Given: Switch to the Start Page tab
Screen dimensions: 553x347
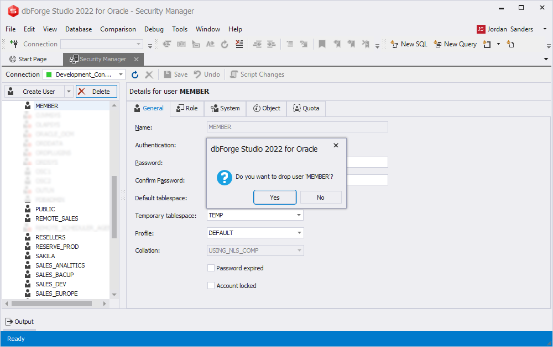Looking at the screenshot, I should pos(28,59).
